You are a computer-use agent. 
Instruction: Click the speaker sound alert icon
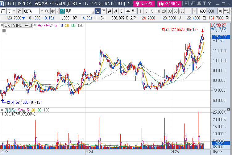click(53, 11)
